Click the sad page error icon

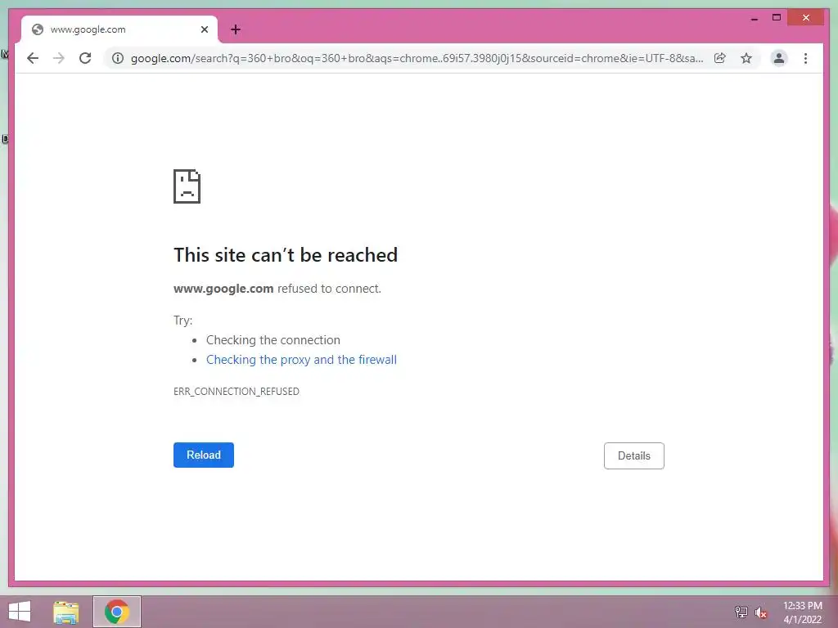187,186
